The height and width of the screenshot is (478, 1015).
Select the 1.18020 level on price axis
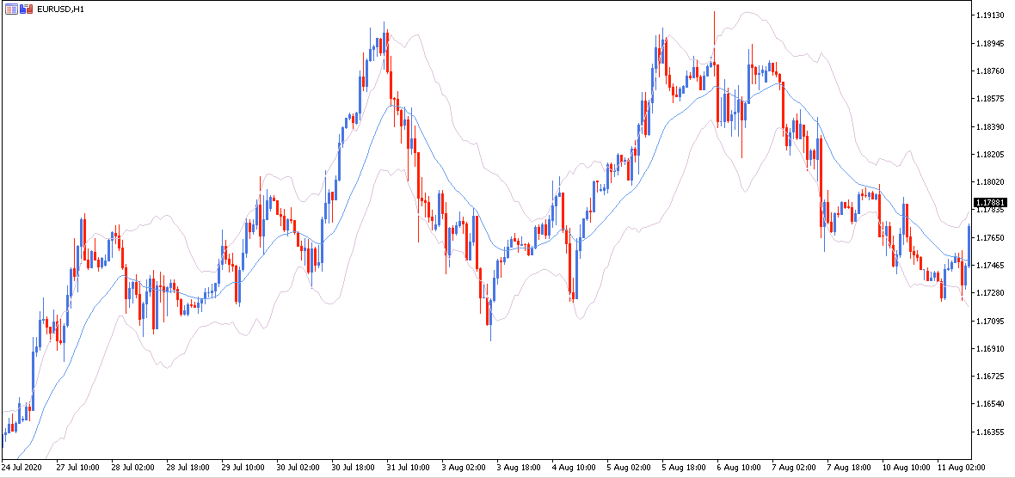pyautogui.click(x=987, y=181)
